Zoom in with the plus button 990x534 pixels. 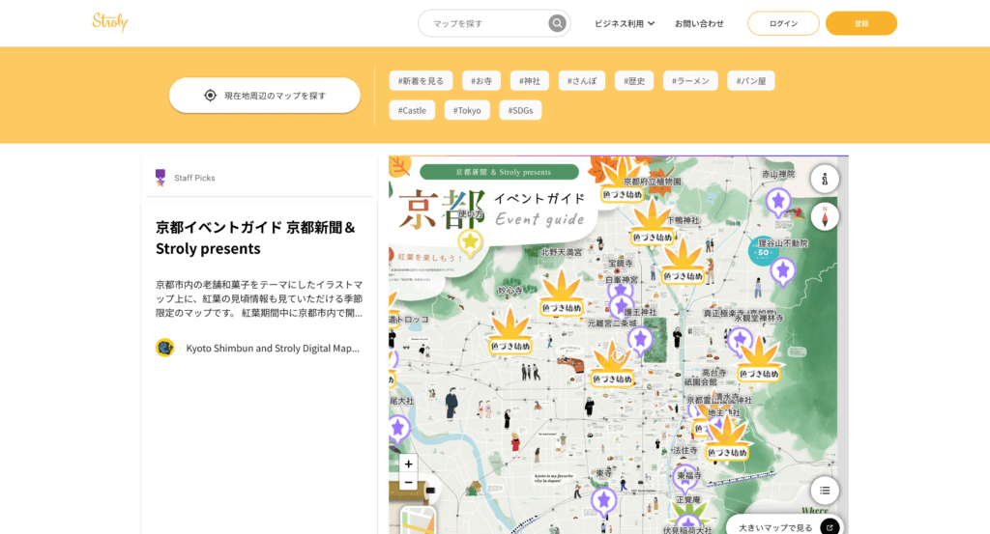(409, 464)
